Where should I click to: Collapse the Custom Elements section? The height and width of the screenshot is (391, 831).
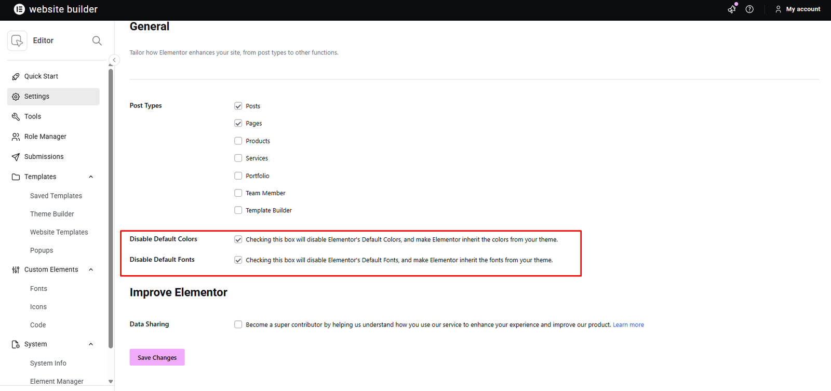click(91, 269)
